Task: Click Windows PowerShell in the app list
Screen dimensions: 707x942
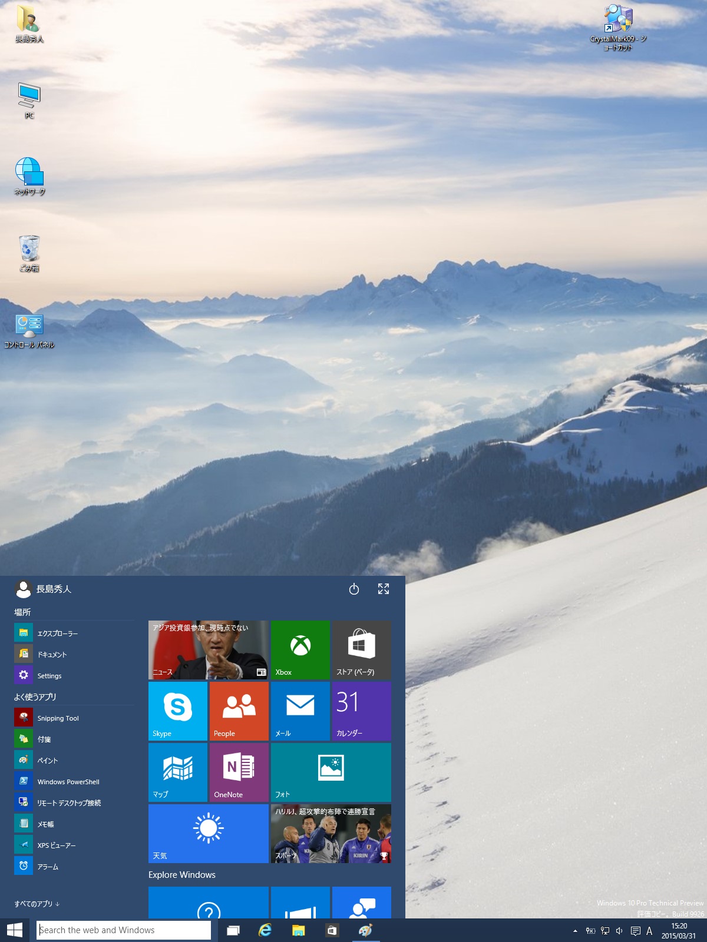Action: click(68, 781)
